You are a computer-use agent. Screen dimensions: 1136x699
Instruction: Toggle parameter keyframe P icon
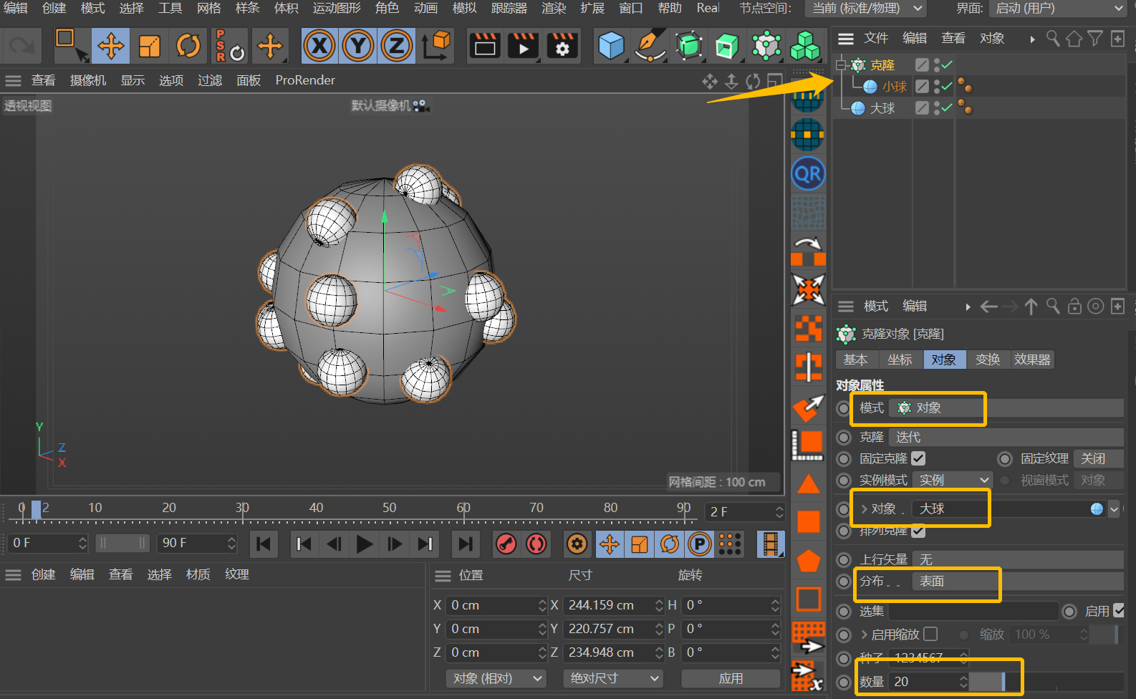point(700,544)
